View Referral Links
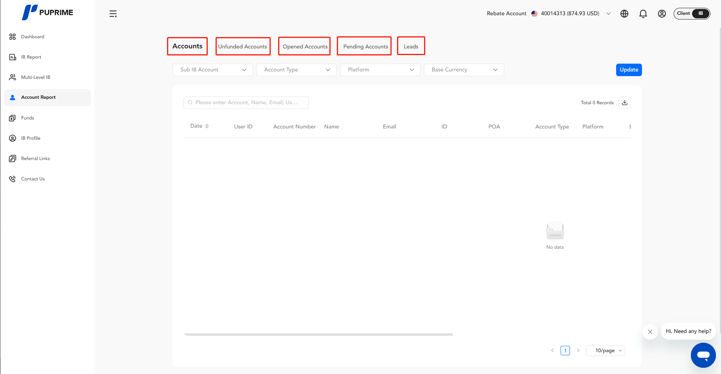This screenshot has width=721, height=374. [35, 158]
